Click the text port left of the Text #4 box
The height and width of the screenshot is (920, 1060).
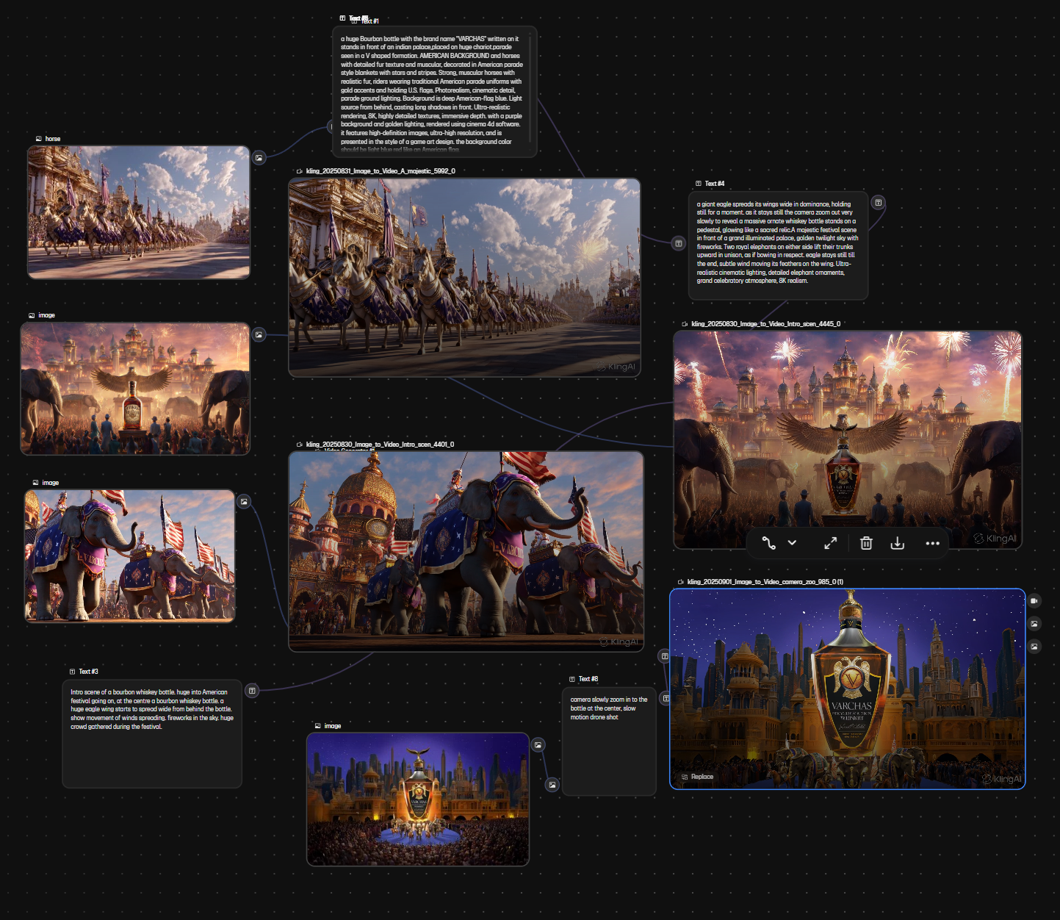(x=679, y=243)
